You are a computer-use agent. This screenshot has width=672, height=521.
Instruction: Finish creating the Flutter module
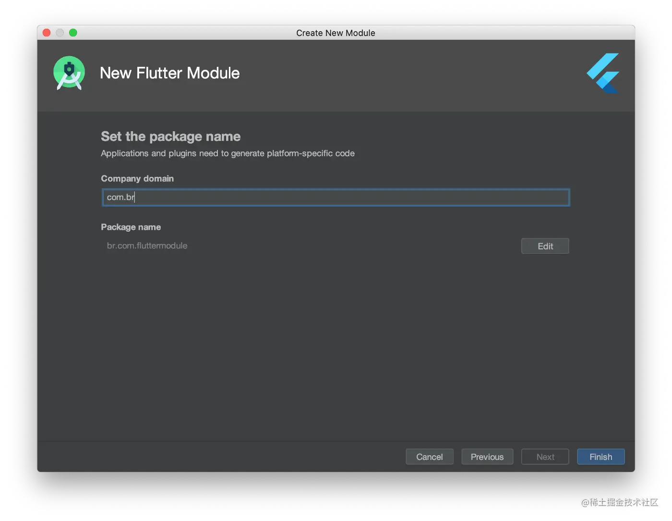tap(600, 457)
